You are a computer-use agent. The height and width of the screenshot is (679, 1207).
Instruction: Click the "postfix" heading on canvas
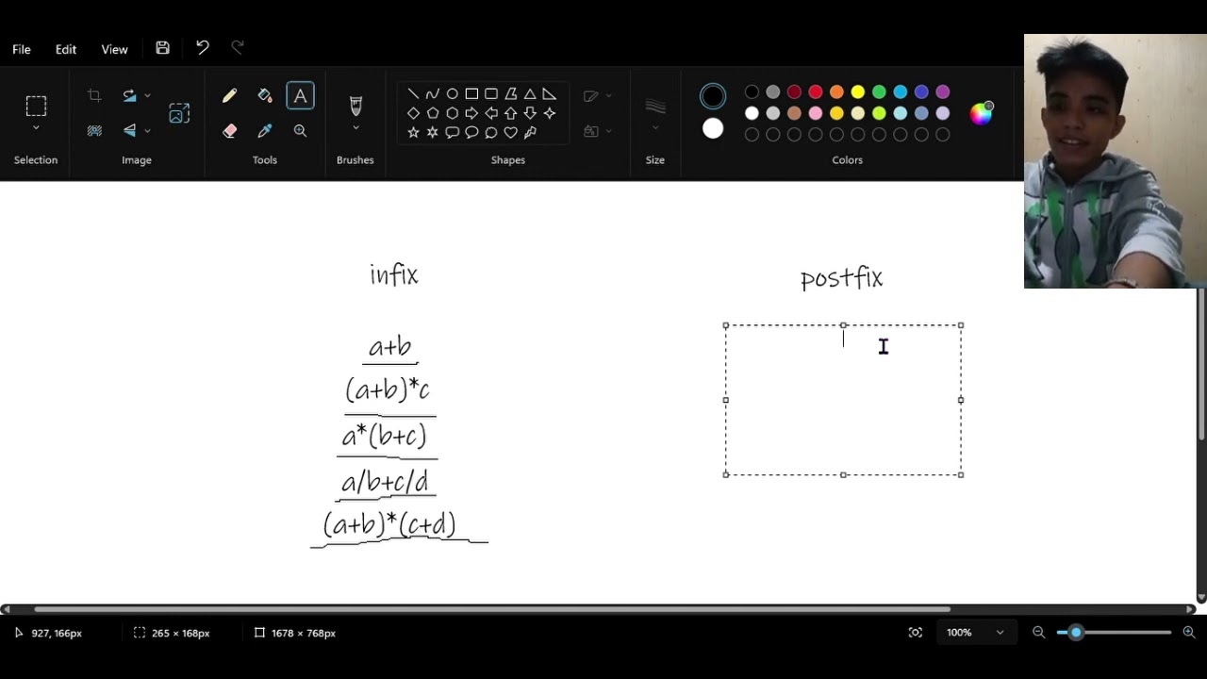841,278
